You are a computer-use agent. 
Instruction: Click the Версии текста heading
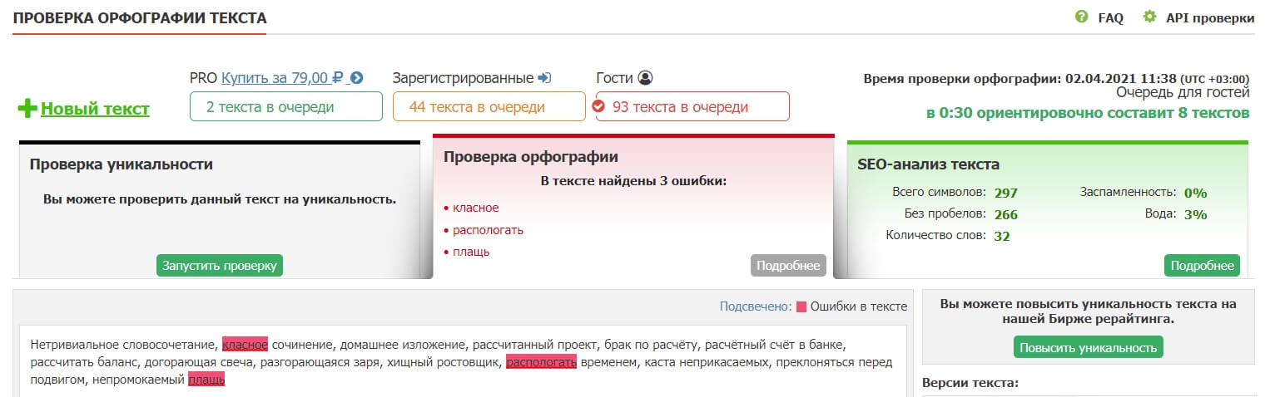970,383
